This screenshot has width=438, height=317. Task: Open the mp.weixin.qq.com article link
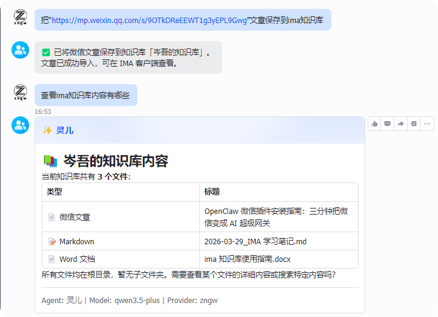pos(149,20)
